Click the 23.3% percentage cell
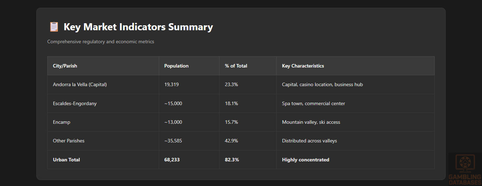Image resolution: width=482 pixels, height=186 pixels. point(231,84)
